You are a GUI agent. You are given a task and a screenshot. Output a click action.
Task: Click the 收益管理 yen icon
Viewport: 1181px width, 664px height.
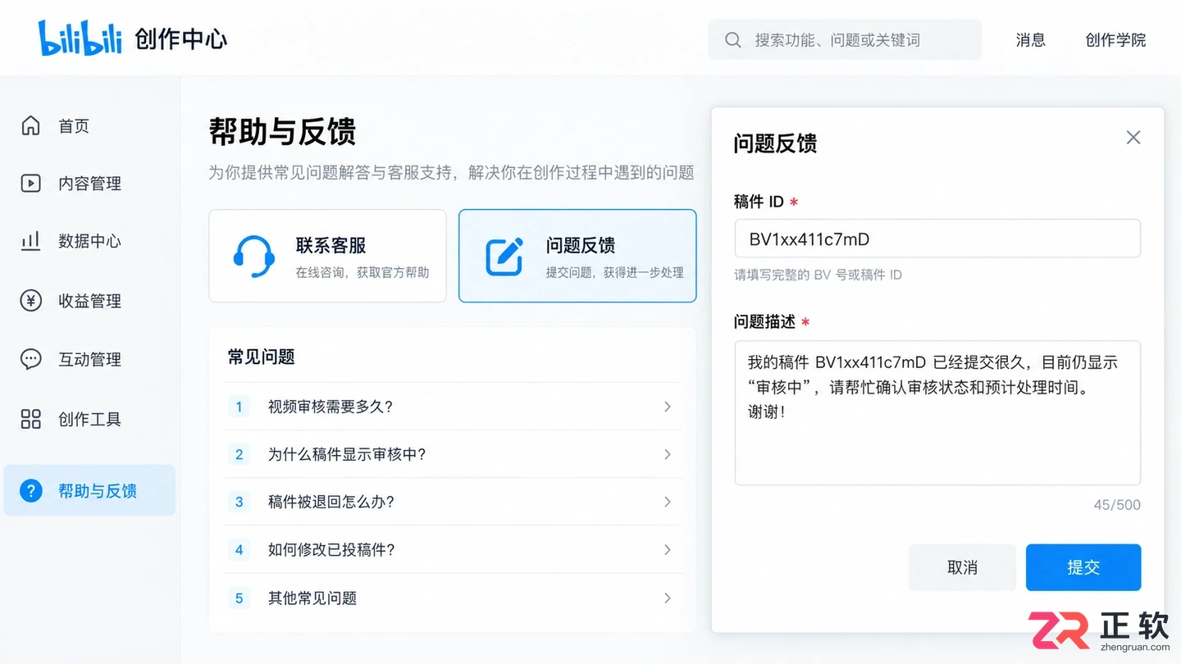30,301
